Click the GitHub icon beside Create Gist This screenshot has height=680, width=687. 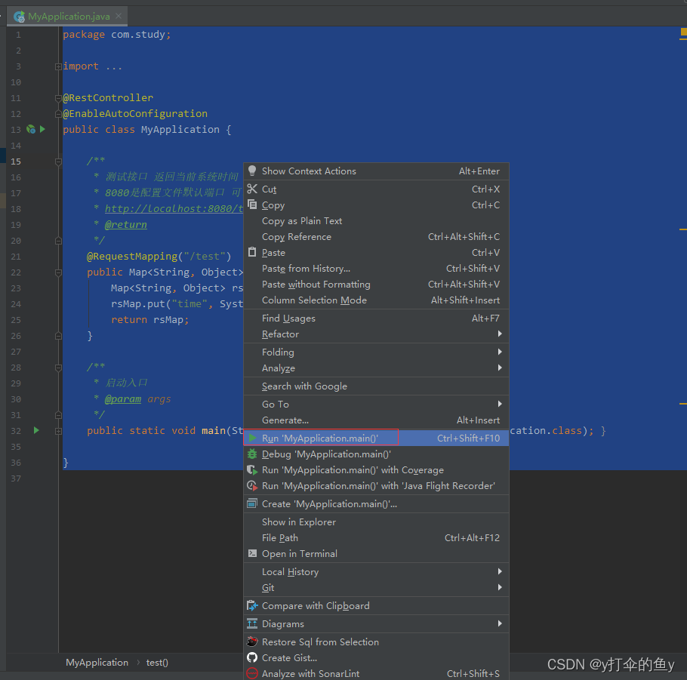tap(252, 657)
